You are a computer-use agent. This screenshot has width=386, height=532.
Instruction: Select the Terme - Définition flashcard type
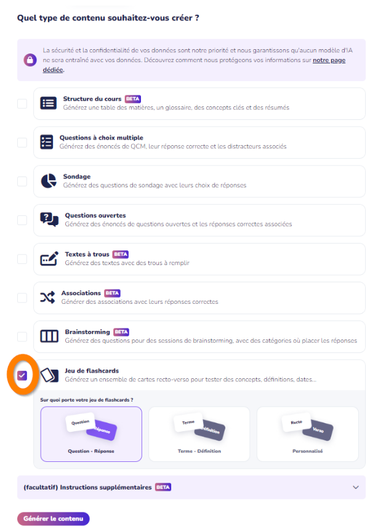[x=199, y=434]
